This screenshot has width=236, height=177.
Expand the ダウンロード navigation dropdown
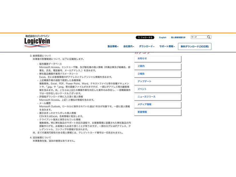[x=147, y=46]
